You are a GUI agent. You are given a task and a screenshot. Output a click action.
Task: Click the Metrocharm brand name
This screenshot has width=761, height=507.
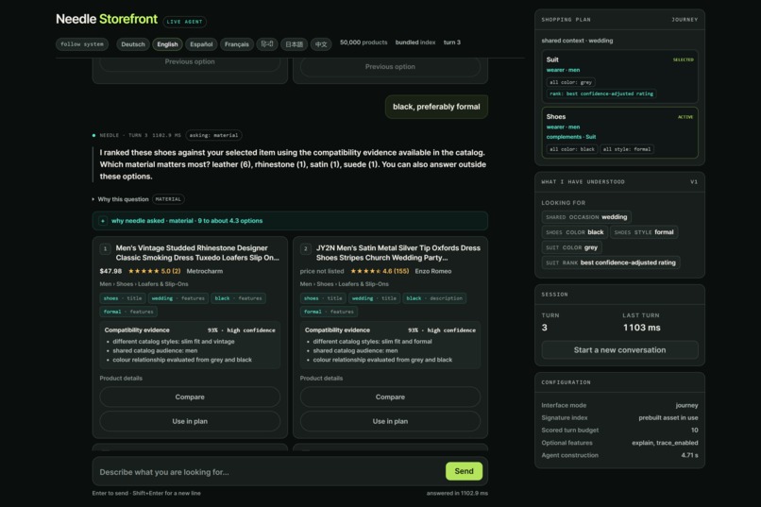(204, 271)
